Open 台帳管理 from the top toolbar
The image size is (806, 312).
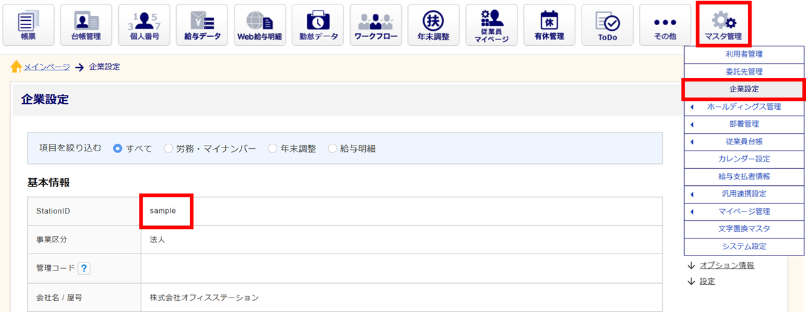[x=86, y=25]
